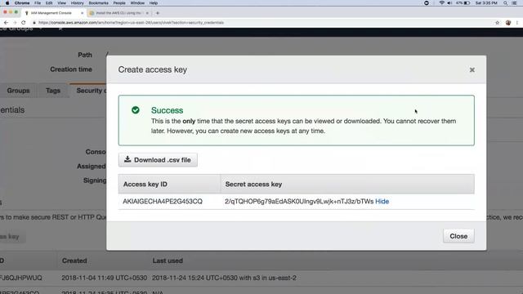Image resolution: width=523 pixels, height=294 pixels.
Task: Click the date and time in menu bar
Action: click(486, 3)
